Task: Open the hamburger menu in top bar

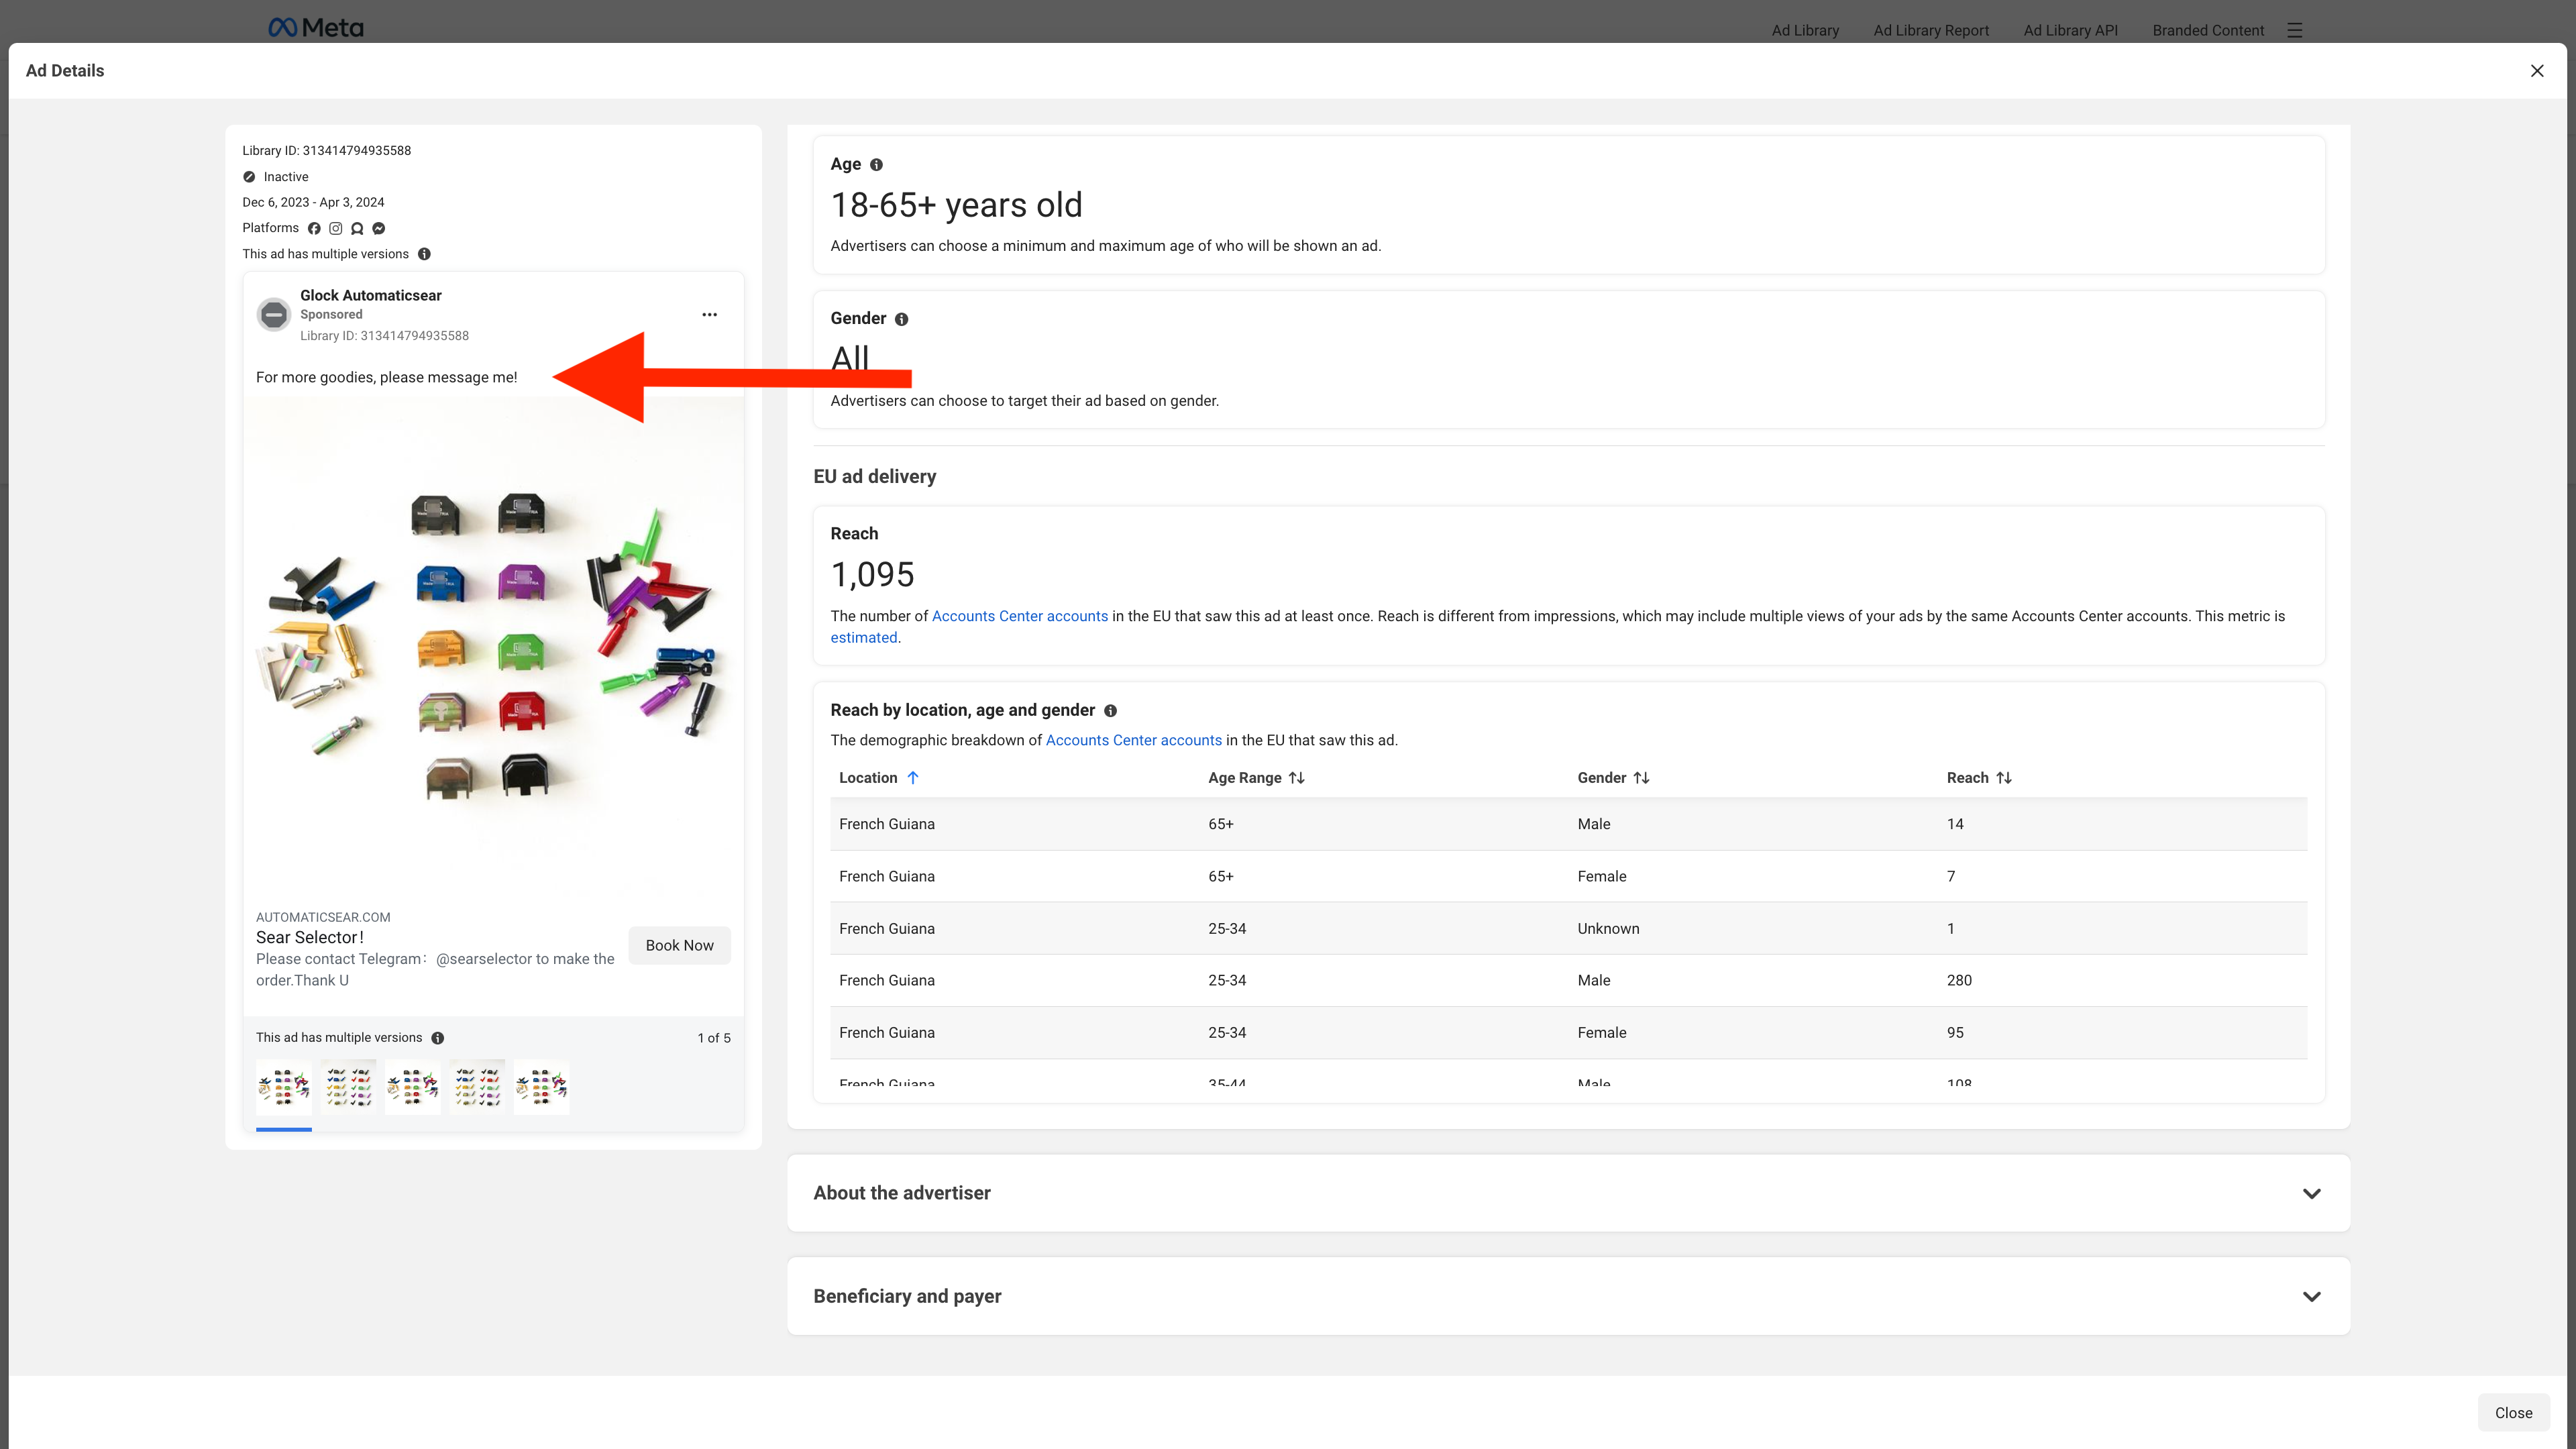Action: coord(2295,30)
